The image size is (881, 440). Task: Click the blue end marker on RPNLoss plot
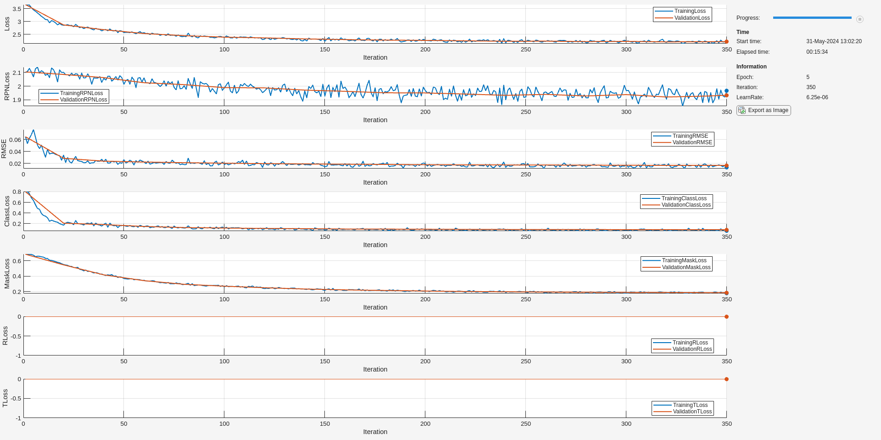(726, 91)
